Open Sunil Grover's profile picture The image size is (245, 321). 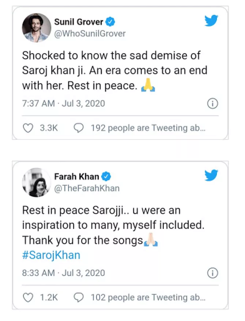coord(37,28)
